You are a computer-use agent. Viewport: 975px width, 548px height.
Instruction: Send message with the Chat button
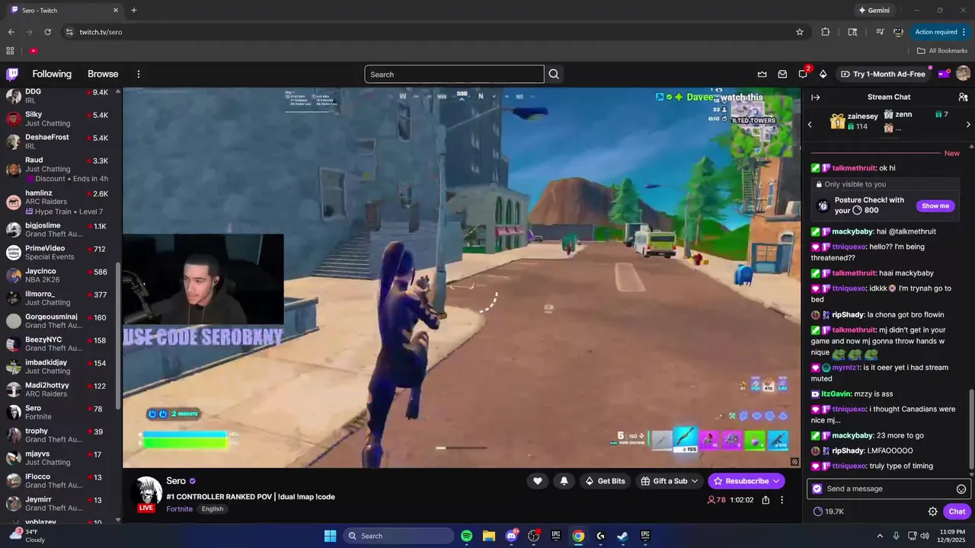pos(957,511)
